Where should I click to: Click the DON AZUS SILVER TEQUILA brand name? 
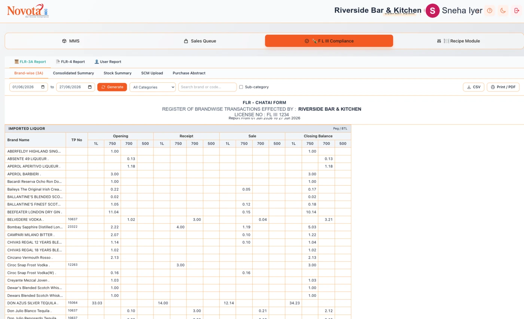tap(34, 303)
